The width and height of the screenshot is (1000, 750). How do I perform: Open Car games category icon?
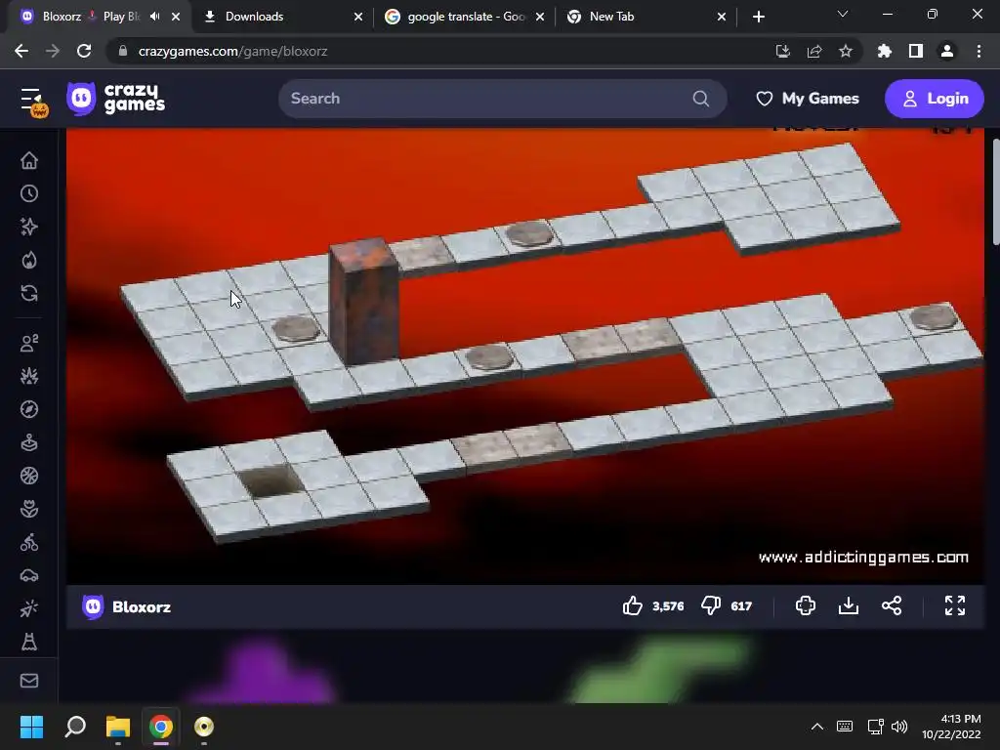(29, 576)
